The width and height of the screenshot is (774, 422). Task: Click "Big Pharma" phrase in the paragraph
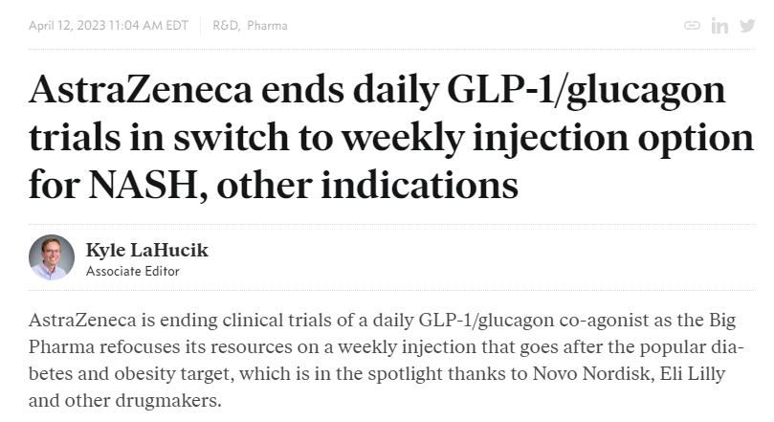pyautogui.click(x=722, y=321)
